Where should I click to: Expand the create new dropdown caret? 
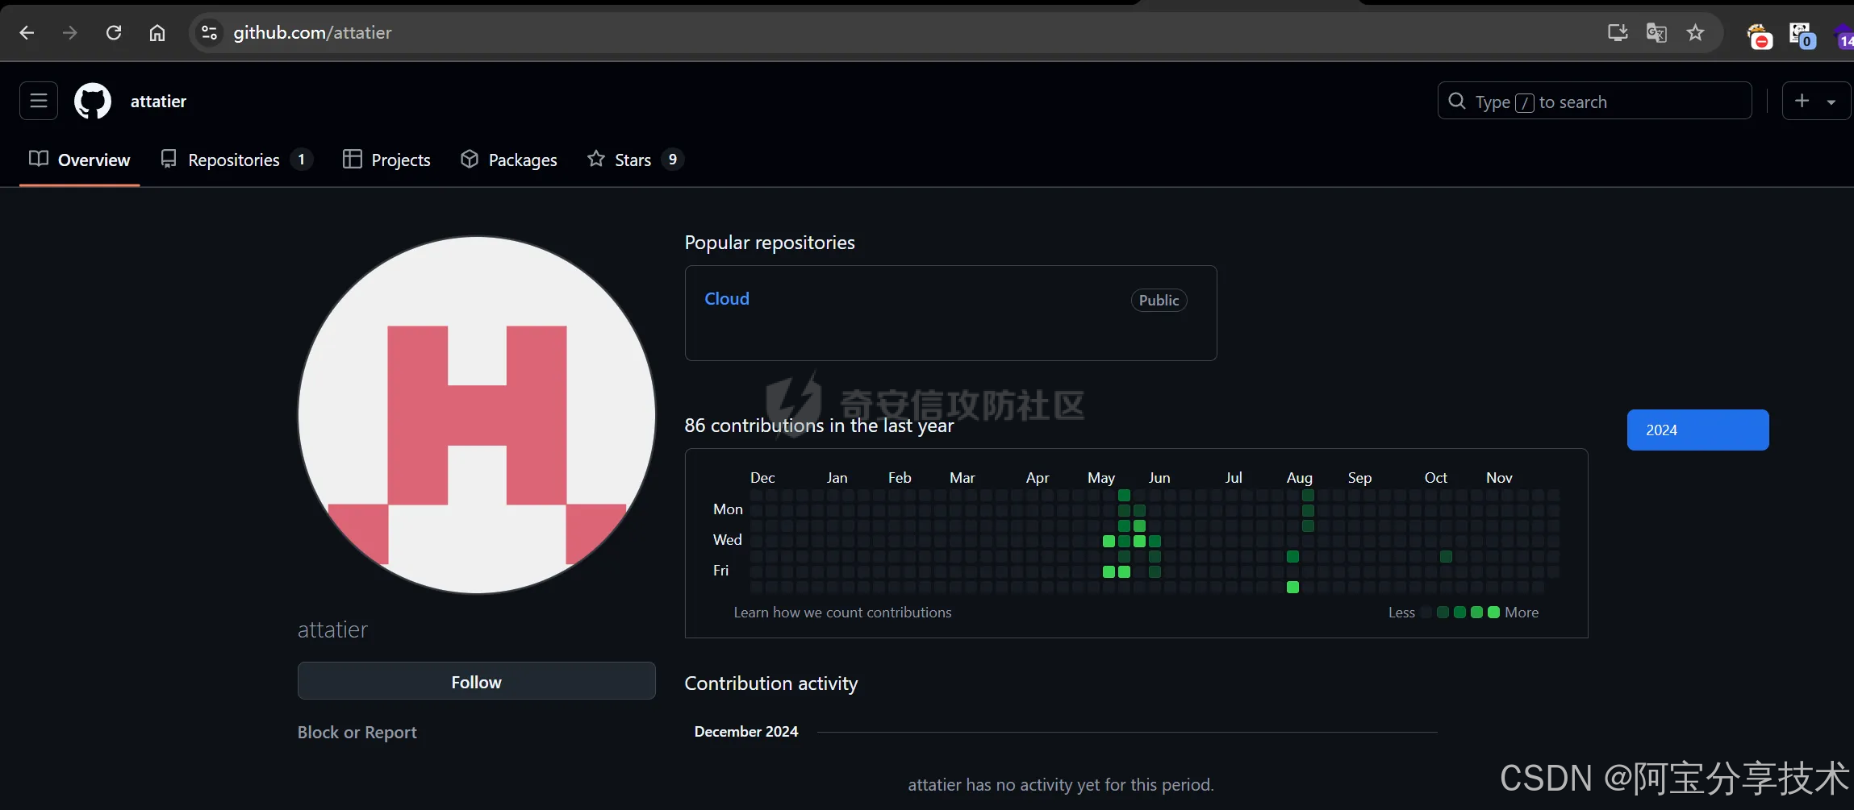1831,102
